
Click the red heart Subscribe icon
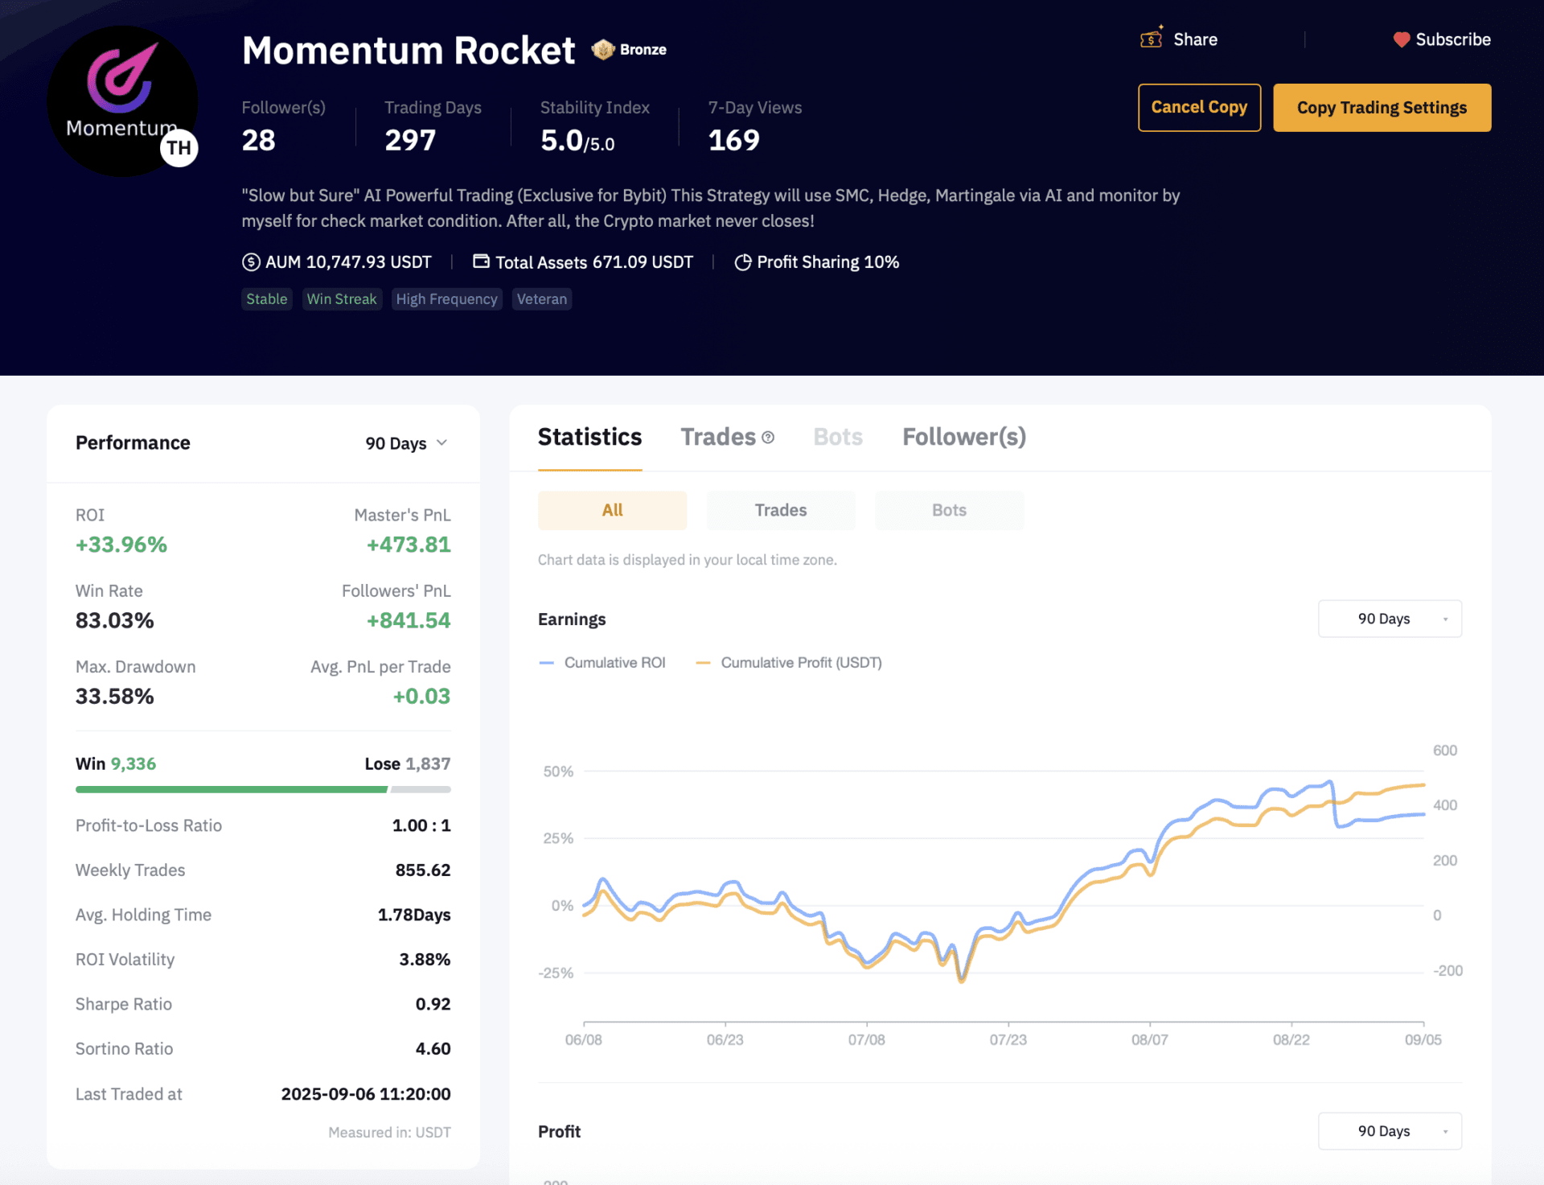pyautogui.click(x=1401, y=39)
